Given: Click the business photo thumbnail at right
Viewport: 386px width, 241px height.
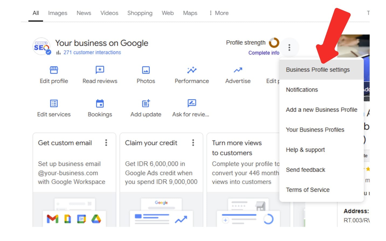Looking at the screenshot, I should tap(353, 46).
